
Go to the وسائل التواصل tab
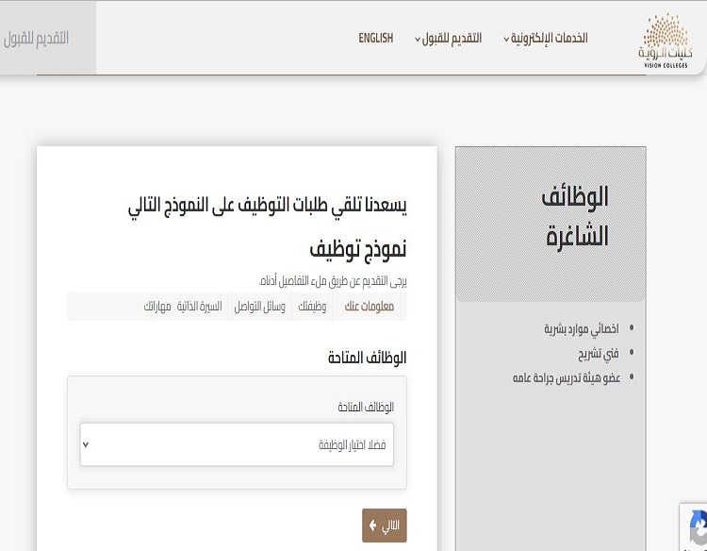(260, 307)
